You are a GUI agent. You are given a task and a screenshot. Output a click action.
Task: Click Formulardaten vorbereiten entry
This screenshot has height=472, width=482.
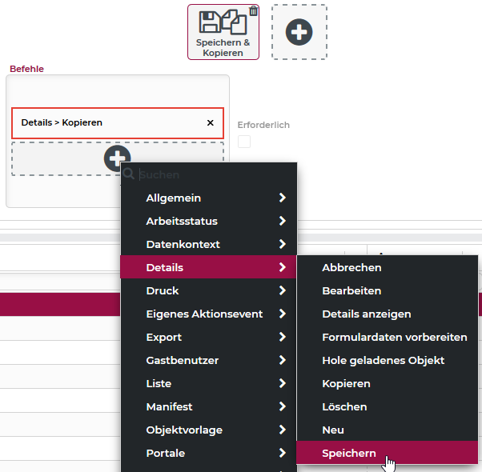(394, 337)
